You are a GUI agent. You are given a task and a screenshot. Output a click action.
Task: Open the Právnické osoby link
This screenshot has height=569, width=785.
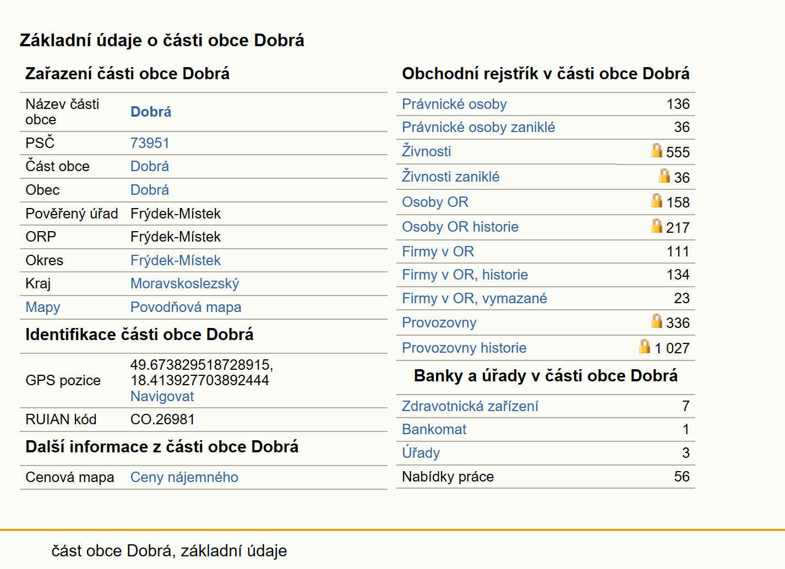454,104
